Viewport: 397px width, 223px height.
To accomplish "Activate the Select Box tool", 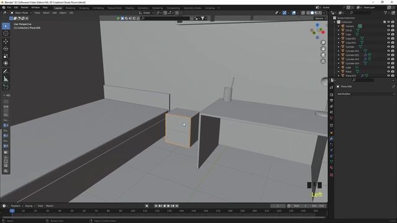I will (x=6, y=26).
